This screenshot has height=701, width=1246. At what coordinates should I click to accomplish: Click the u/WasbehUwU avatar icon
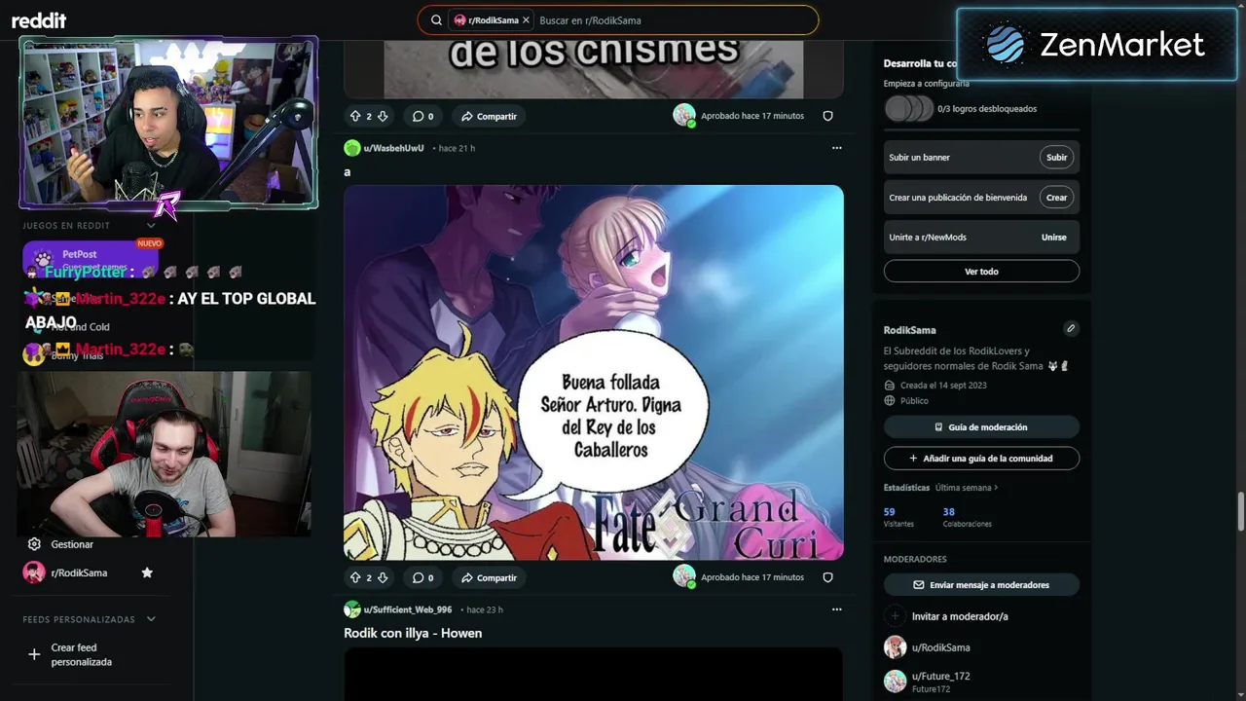[x=351, y=148]
